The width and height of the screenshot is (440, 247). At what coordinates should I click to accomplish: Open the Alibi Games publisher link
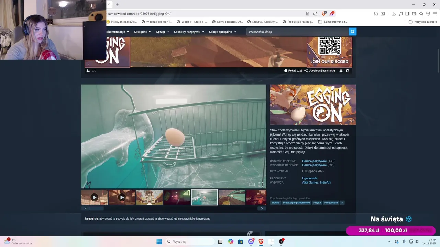coord(310,183)
